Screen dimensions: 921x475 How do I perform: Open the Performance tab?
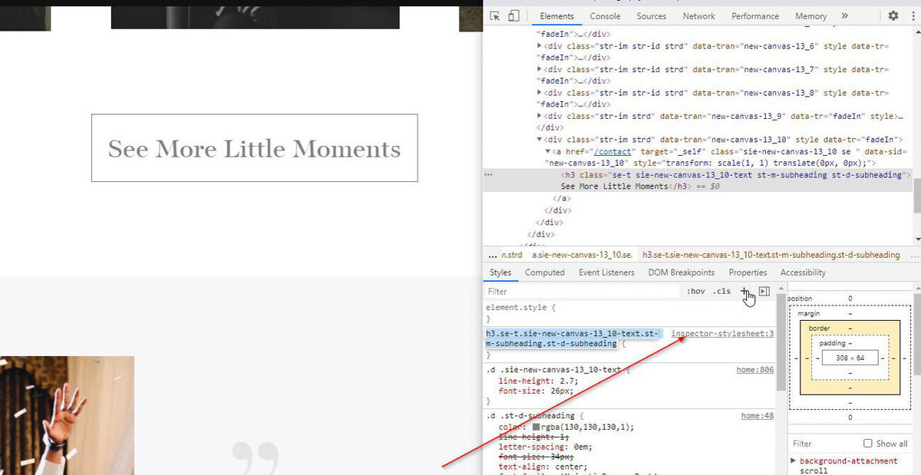755,16
